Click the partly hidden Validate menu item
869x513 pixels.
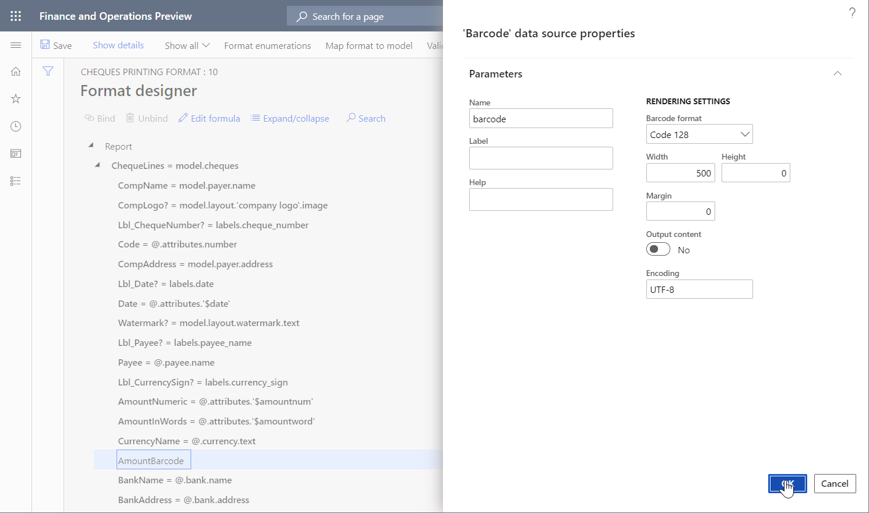[x=435, y=45]
